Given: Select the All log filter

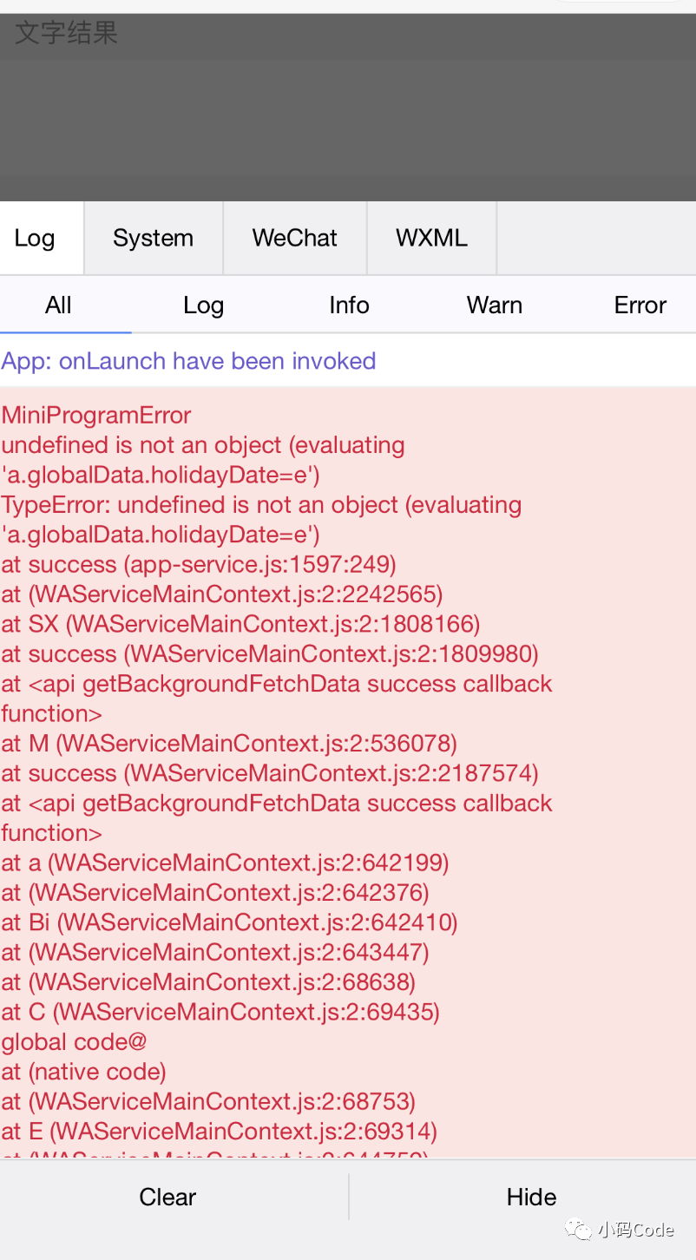Looking at the screenshot, I should point(58,305).
